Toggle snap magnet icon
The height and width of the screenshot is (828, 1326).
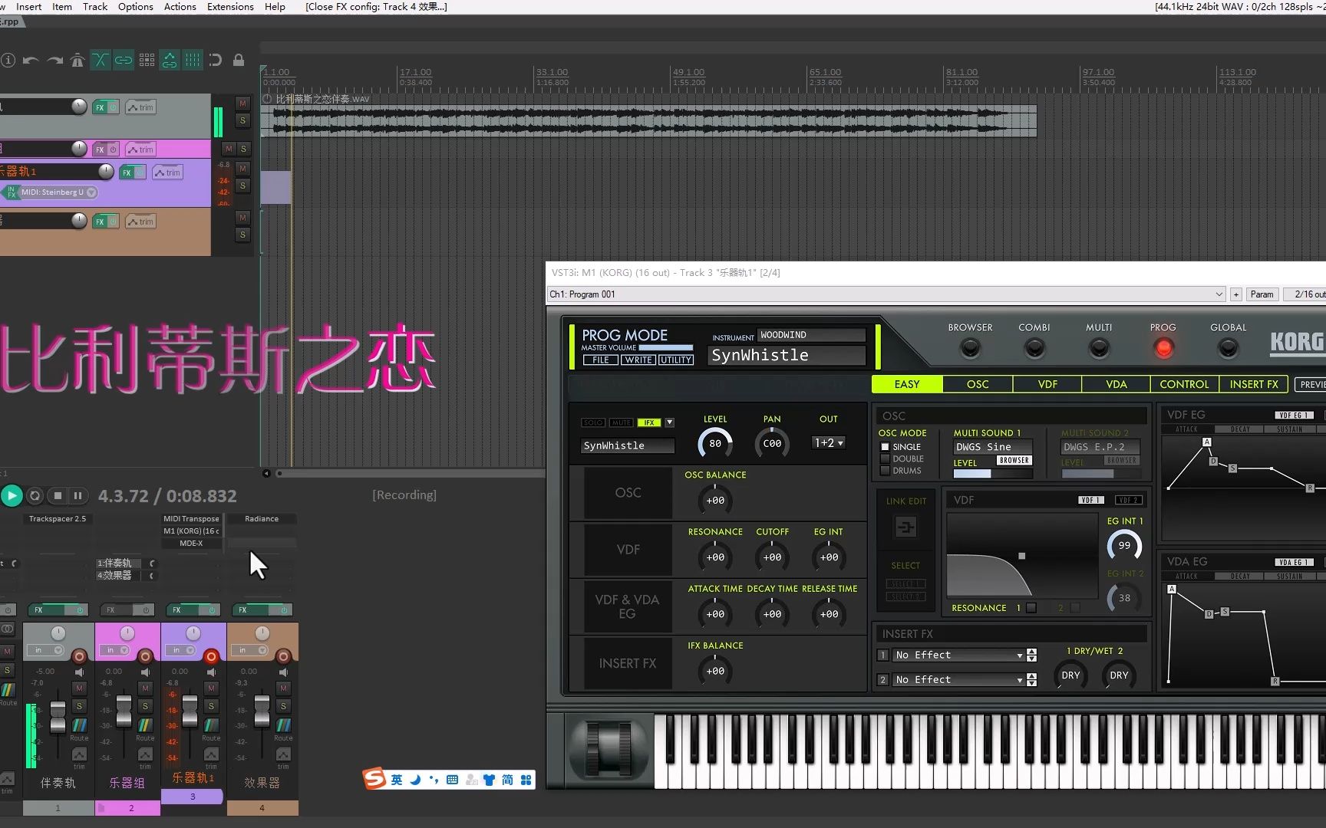[x=216, y=60]
